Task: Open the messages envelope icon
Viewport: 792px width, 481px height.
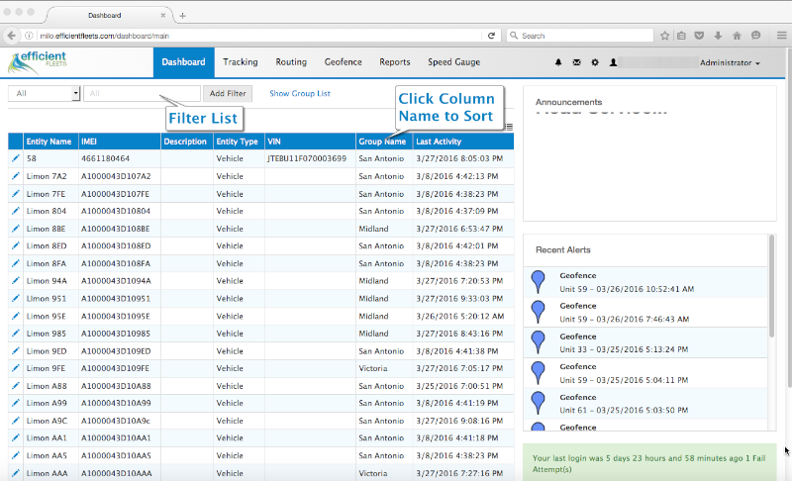Action: click(576, 62)
